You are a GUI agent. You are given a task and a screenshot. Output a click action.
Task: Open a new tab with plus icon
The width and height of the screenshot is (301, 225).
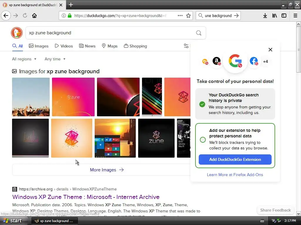71,5
